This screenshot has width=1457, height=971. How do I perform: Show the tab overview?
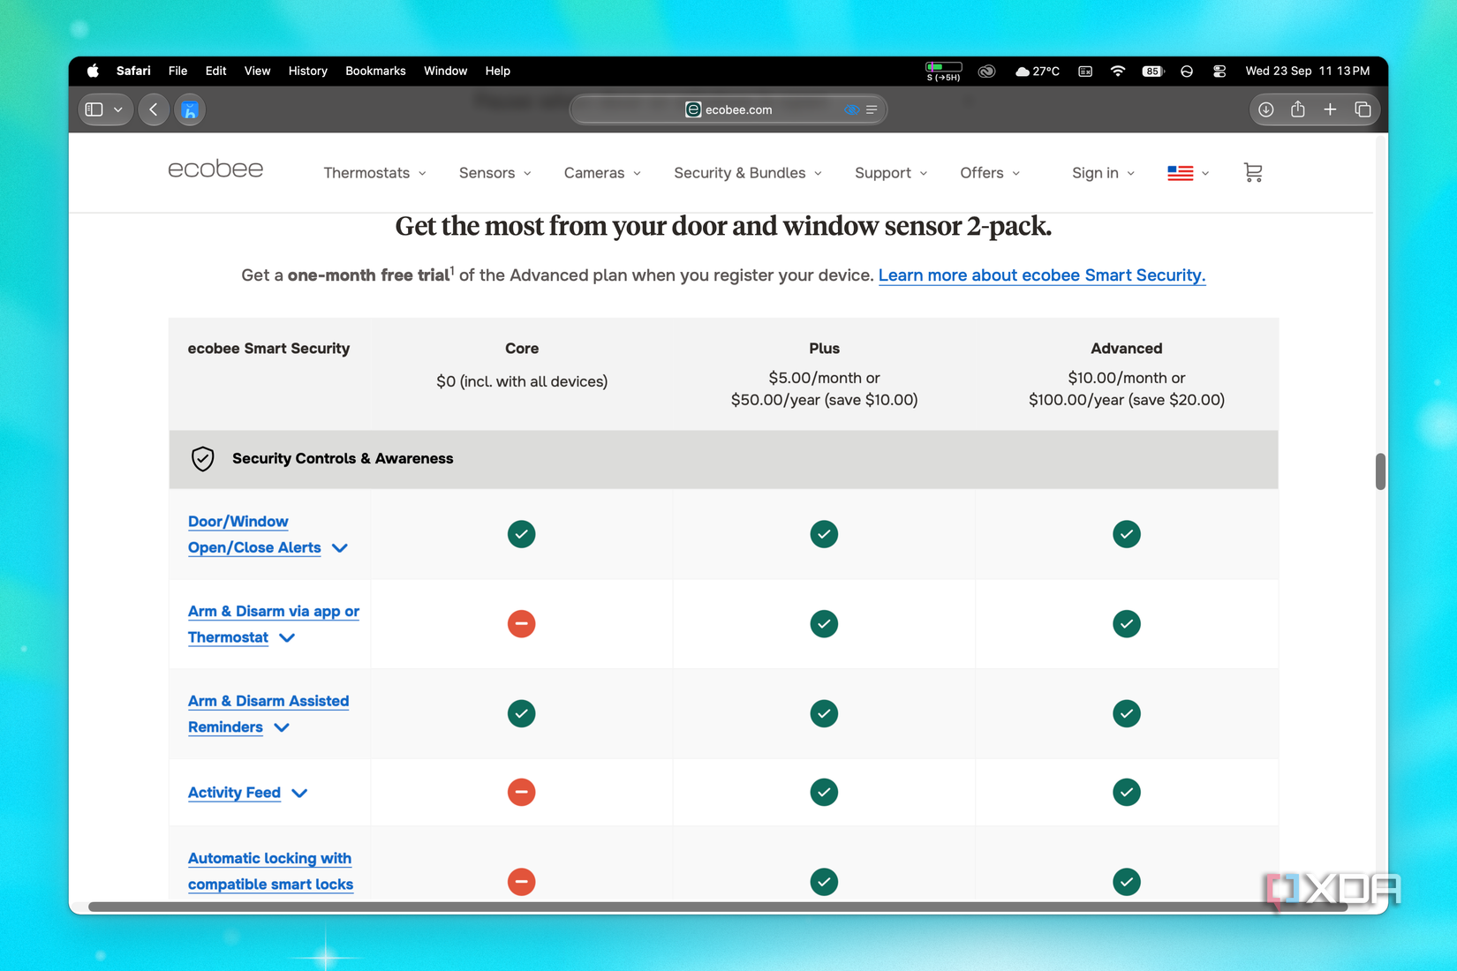1363,109
